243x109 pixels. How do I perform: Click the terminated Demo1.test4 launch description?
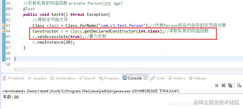click(91, 91)
